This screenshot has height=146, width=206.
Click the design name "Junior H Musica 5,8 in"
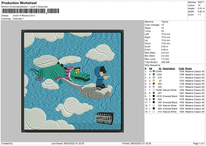pyautogui.click(x=24, y=15)
